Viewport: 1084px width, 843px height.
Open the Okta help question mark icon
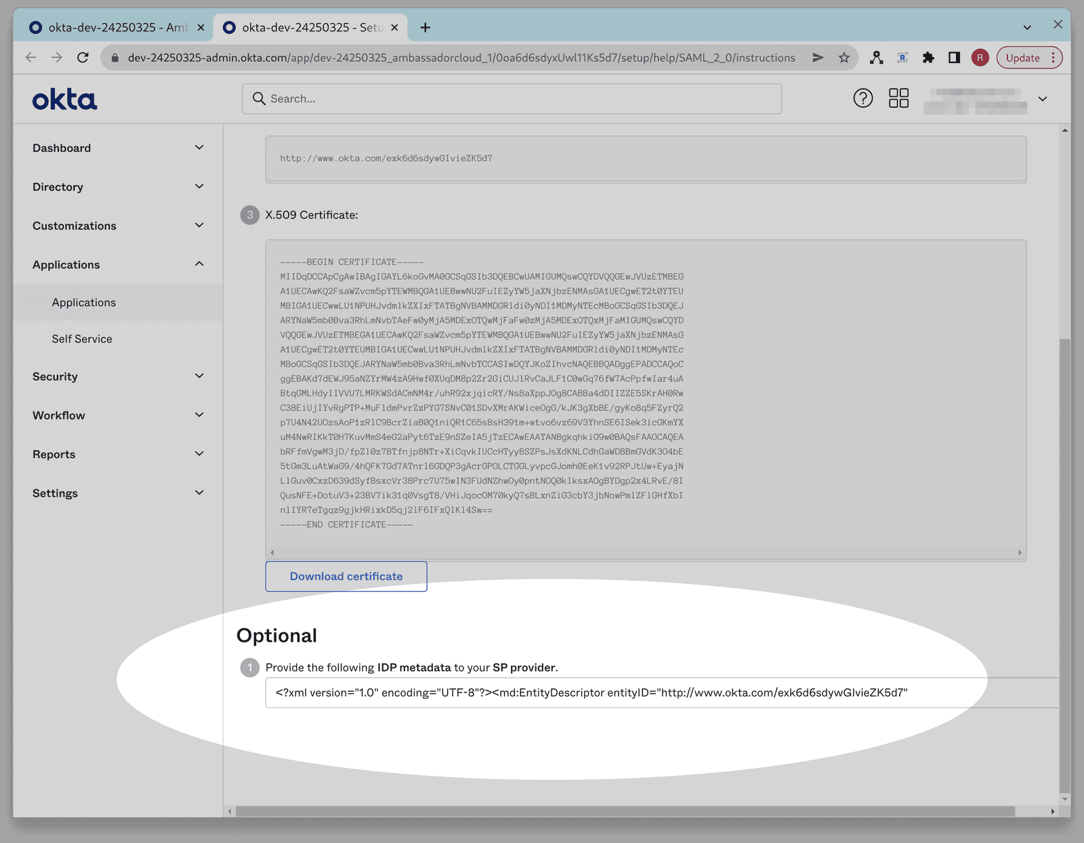862,98
